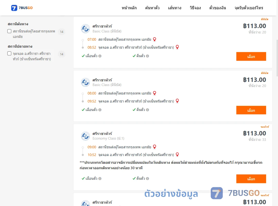Open the ตั๋วของฉัน menu item
This screenshot has height=206, width=278.
(x=218, y=8)
